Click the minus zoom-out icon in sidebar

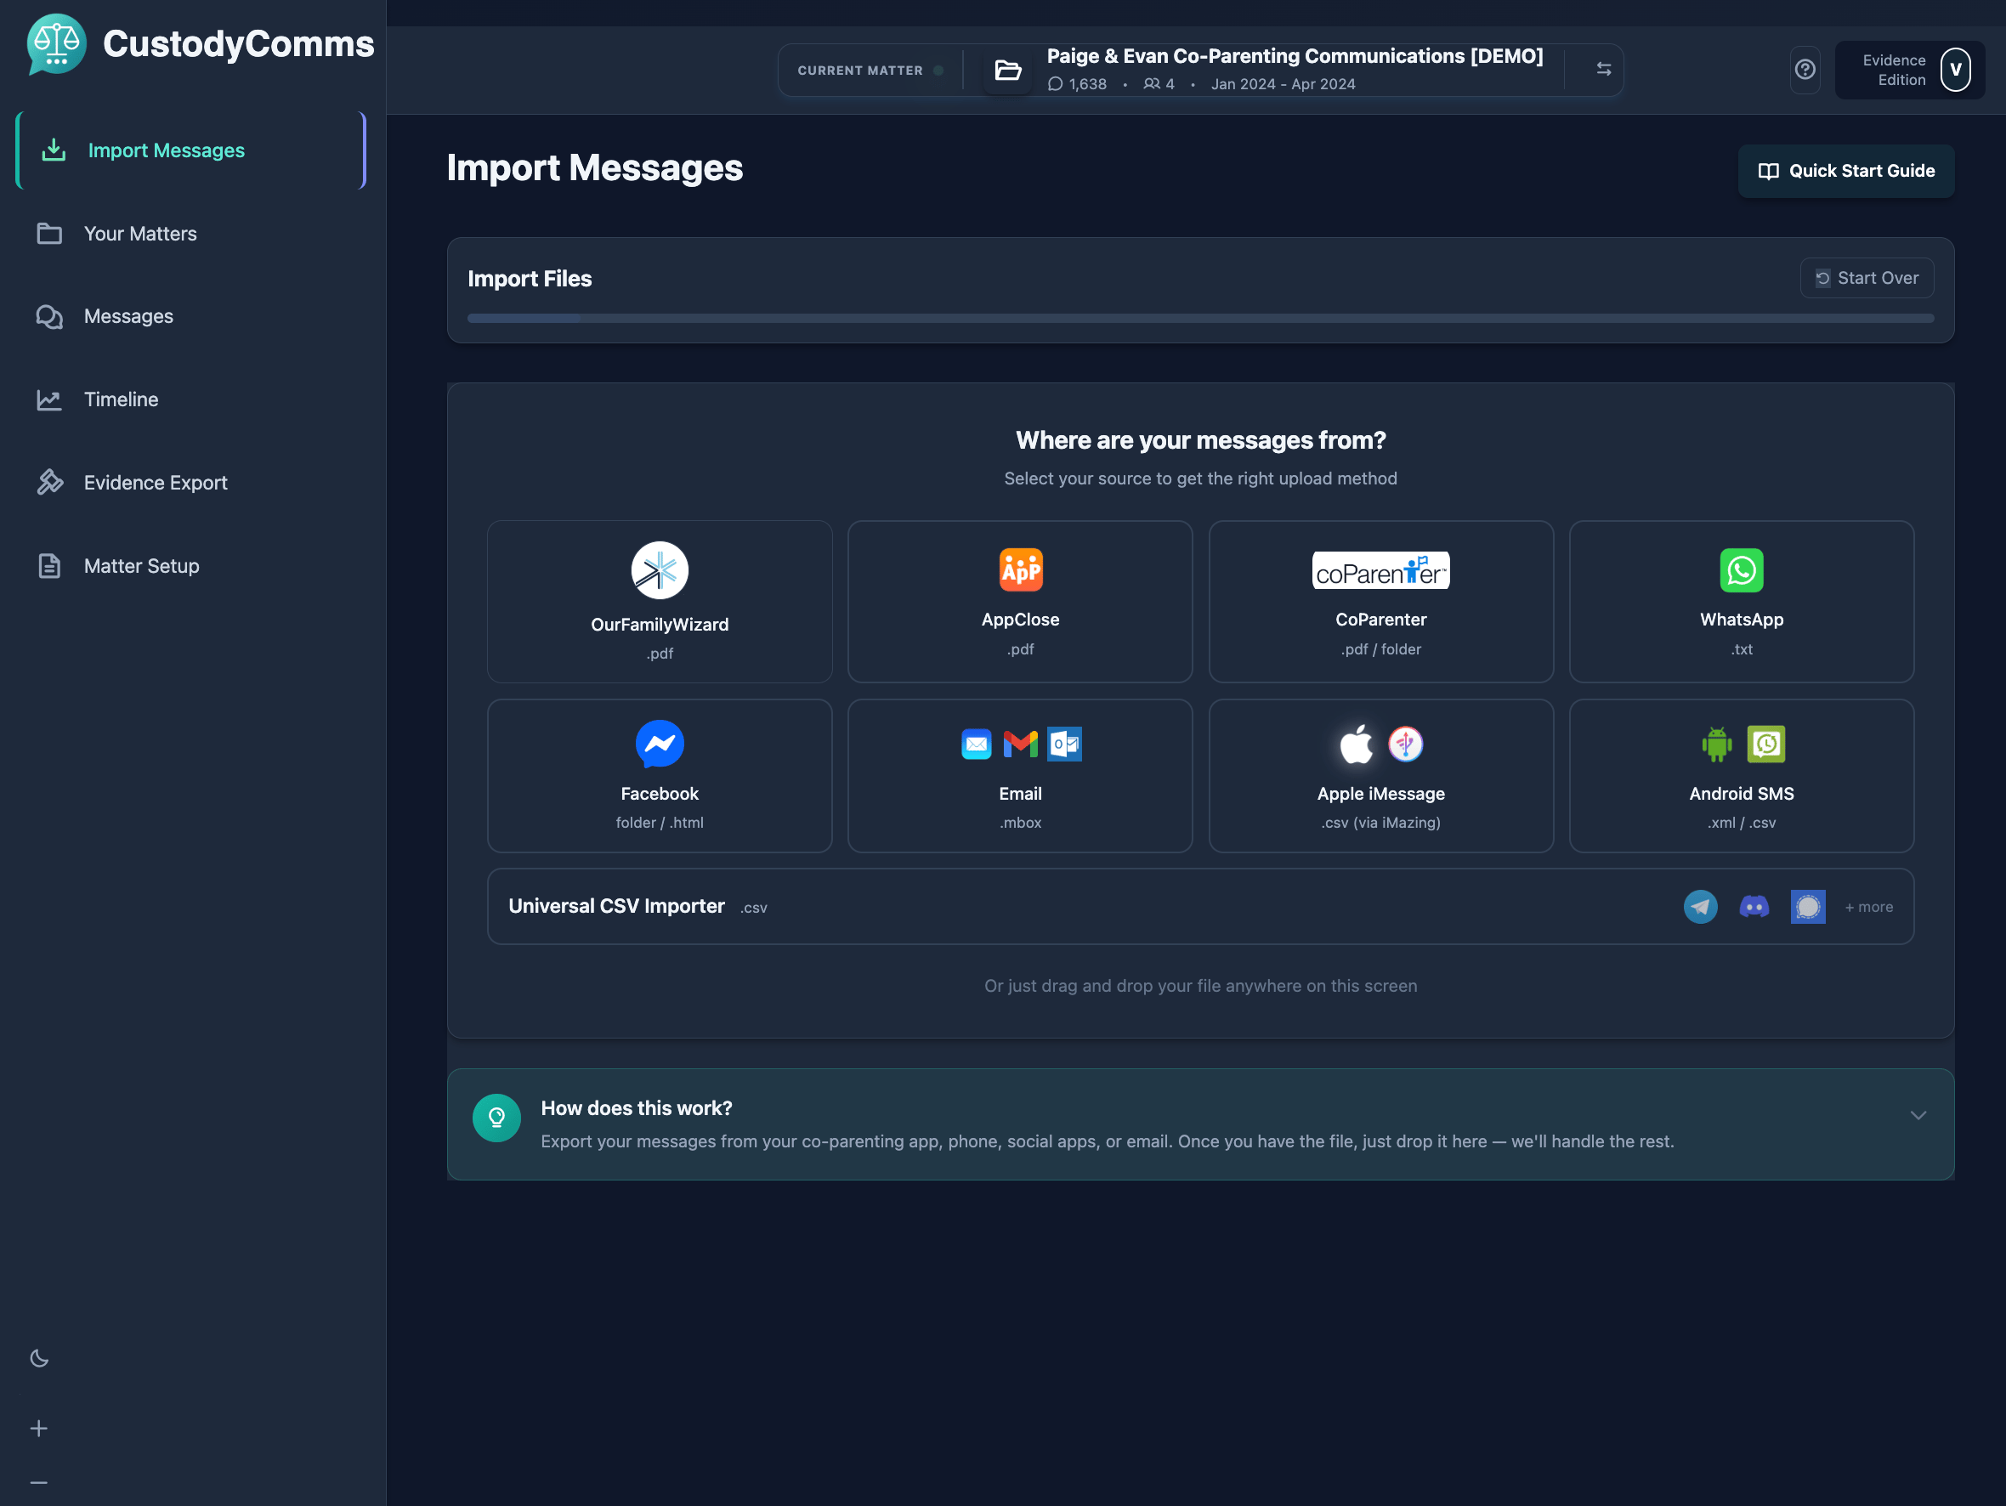(39, 1483)
